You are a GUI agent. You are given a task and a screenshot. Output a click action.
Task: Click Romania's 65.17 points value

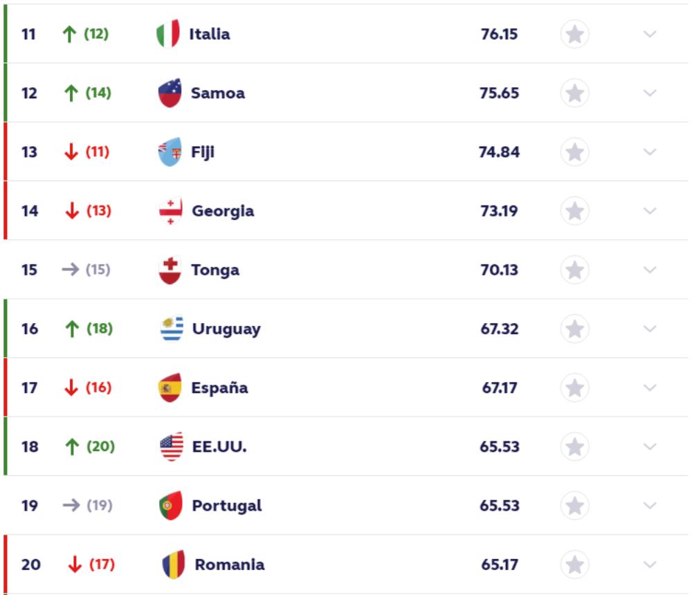point(500,565)
